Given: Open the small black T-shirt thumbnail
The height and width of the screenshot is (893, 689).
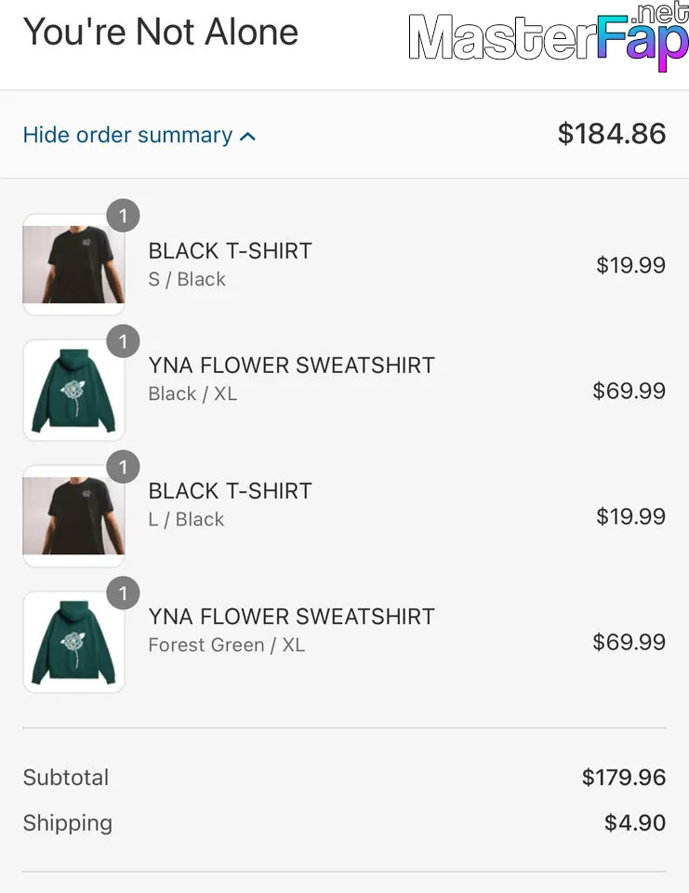Looking at the screenshot, I should tap(73, 265).
